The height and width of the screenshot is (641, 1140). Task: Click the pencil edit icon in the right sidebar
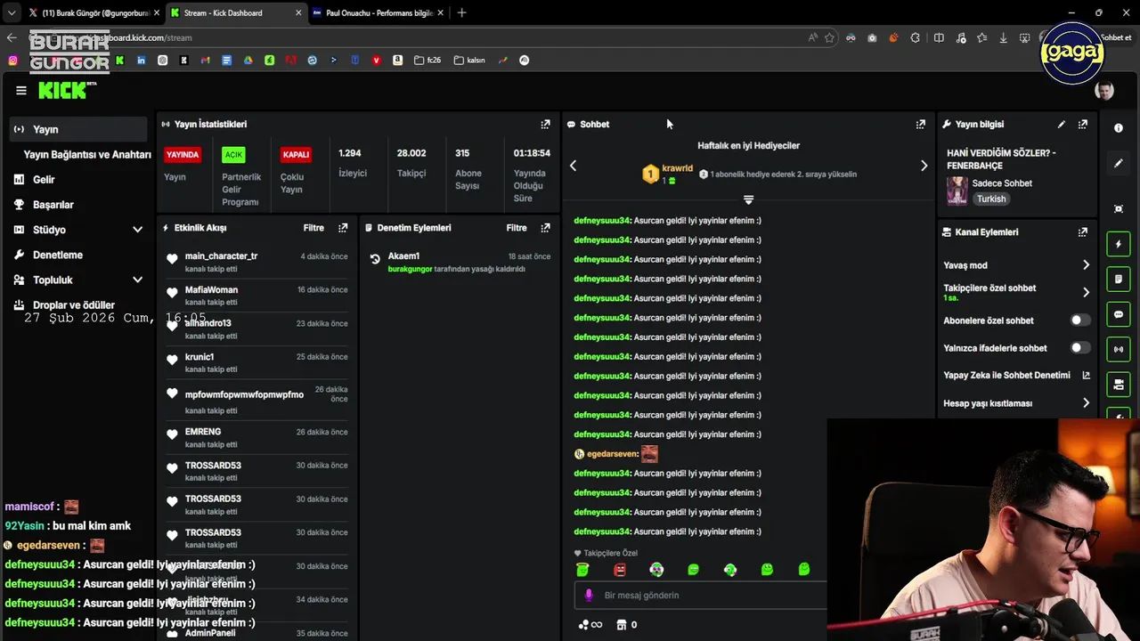click(x=1119, y=164)
